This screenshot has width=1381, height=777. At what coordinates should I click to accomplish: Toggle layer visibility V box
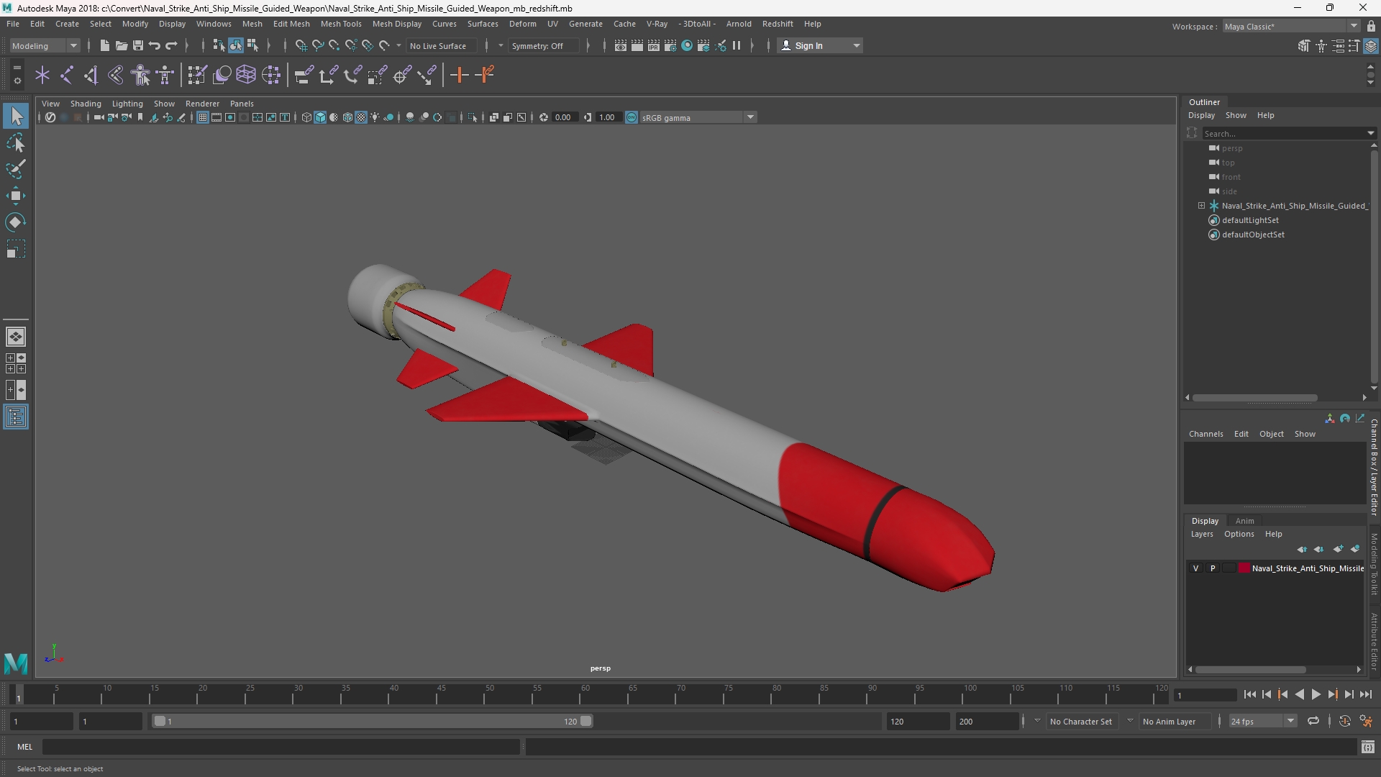click(x=1196, y=568)
